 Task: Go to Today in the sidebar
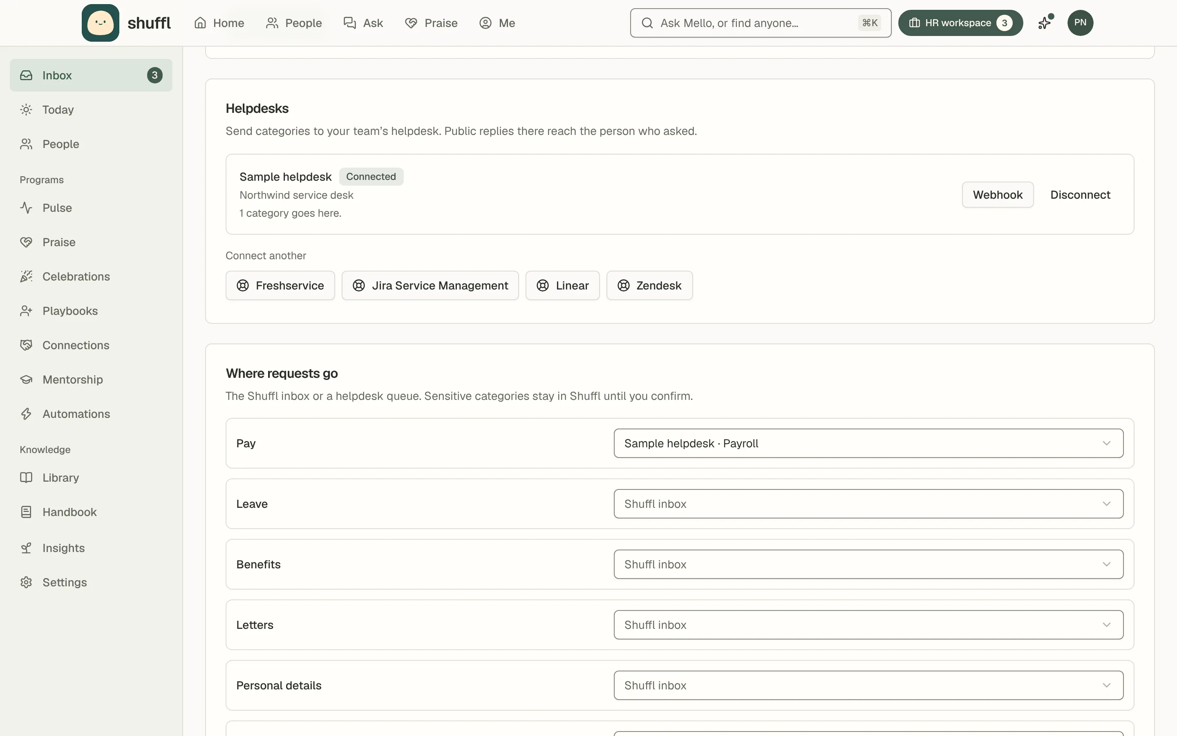click(91, 110)
